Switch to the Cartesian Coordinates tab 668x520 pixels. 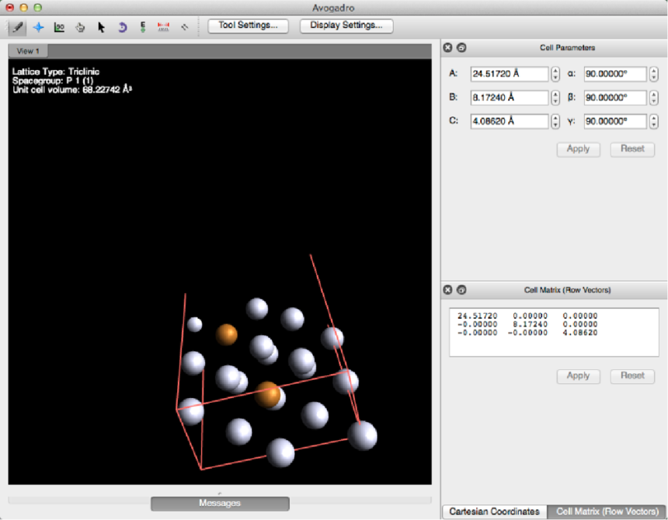[494, 511]
